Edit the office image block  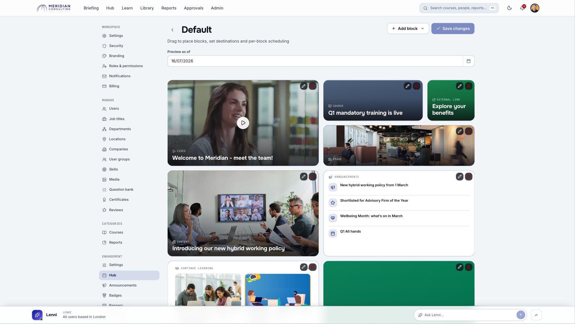[x=460, y=131]
